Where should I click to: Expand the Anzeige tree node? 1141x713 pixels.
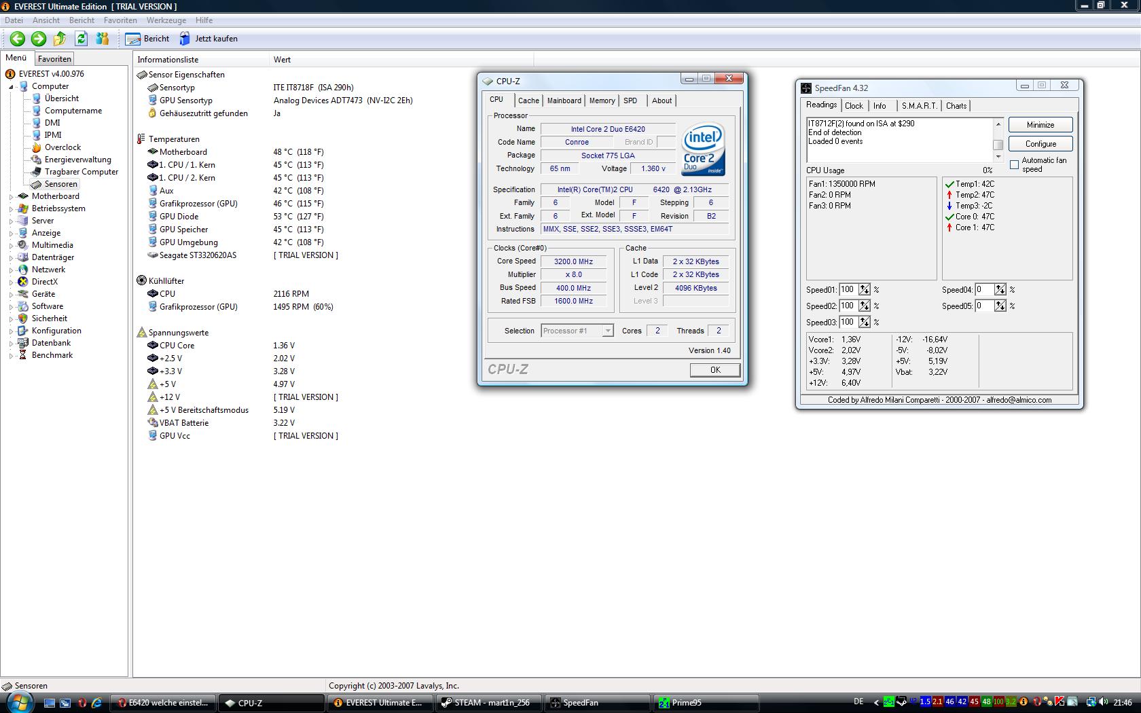(11, 234)
